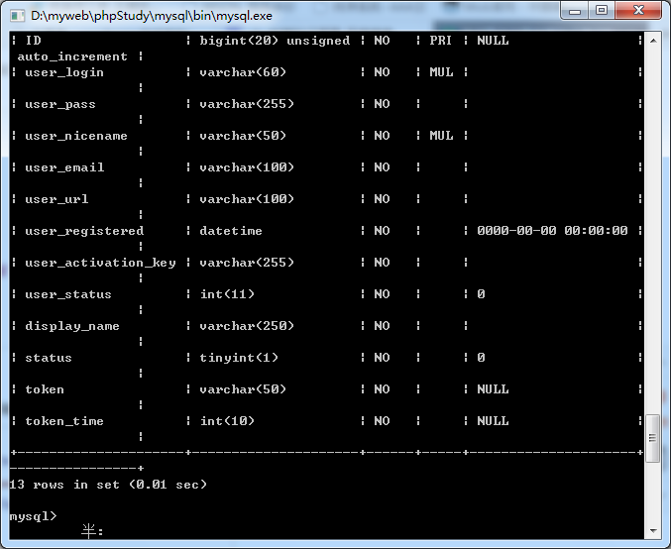671x549 pixels.
Task: Click the 'MUL' key in user_login row
Action: coord(441,72)
